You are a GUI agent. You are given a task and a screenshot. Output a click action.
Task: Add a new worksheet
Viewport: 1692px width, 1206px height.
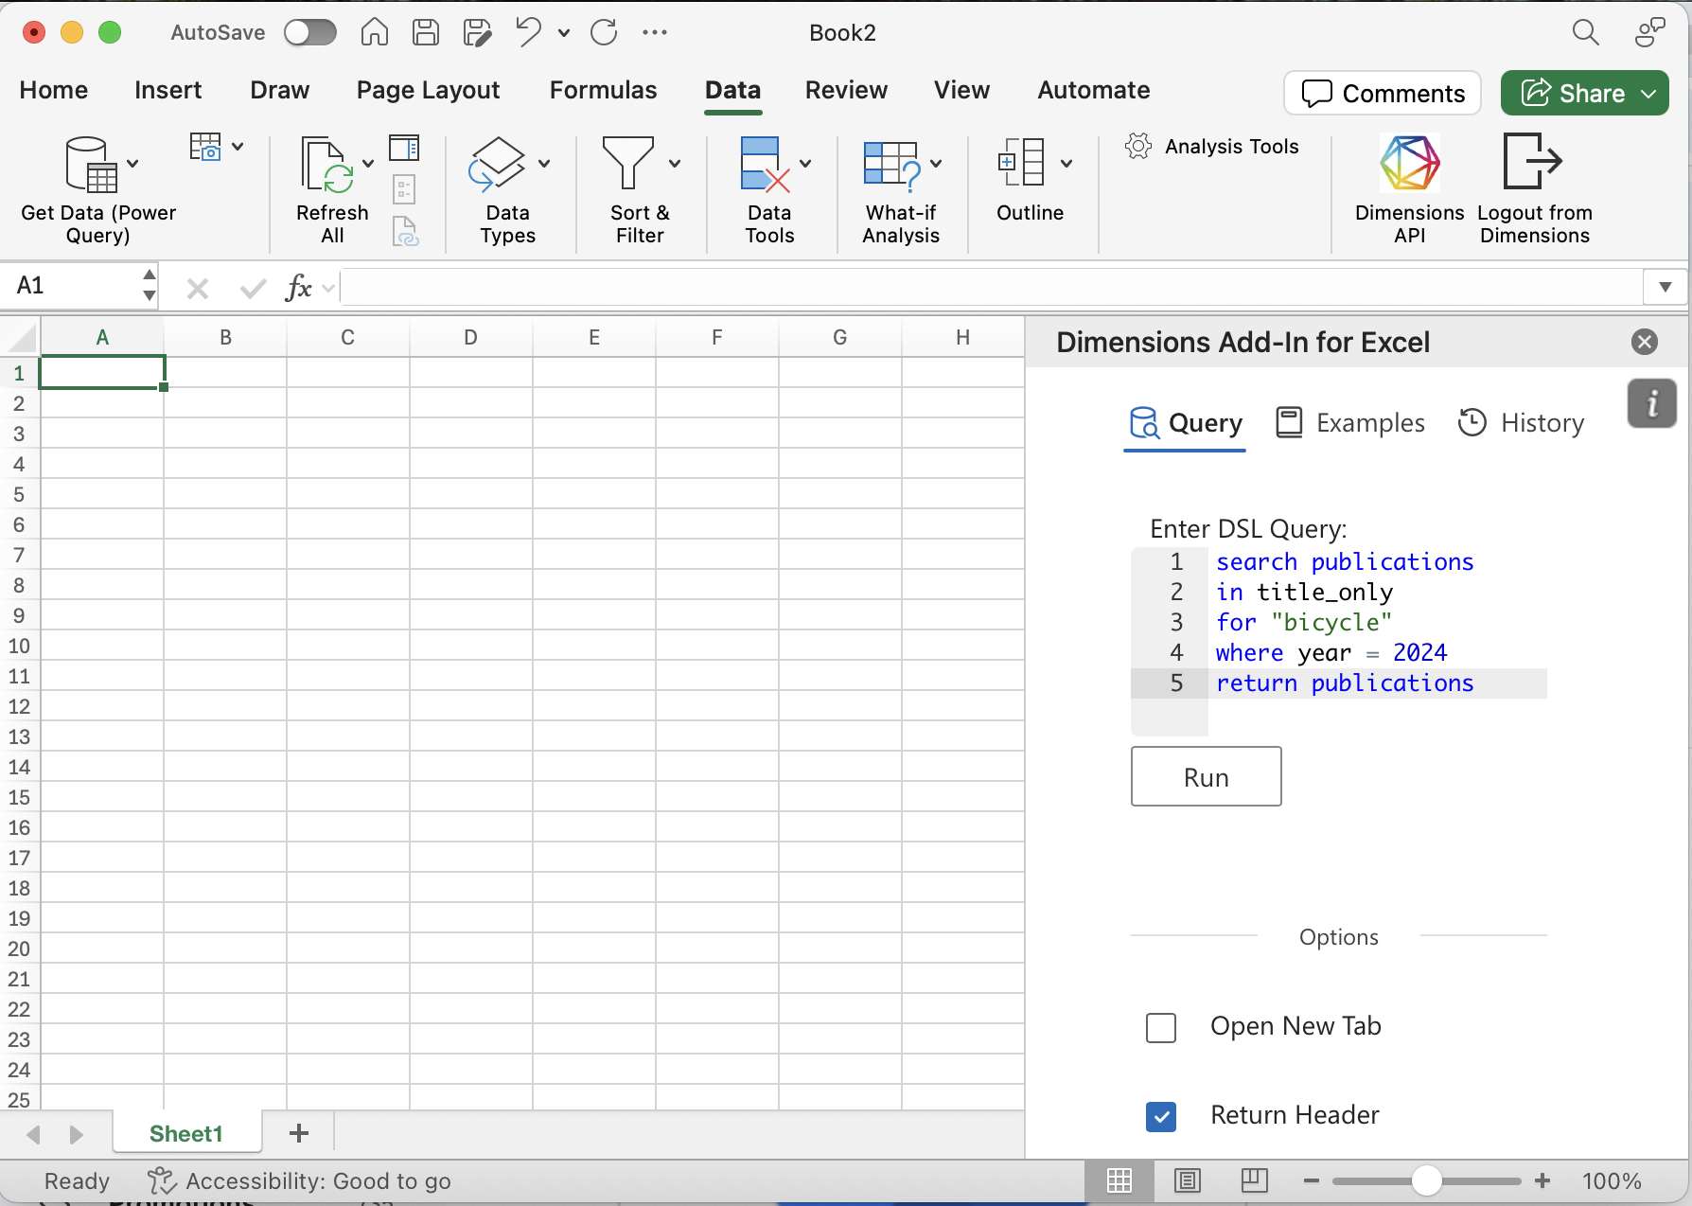(x=298, y=1132)
